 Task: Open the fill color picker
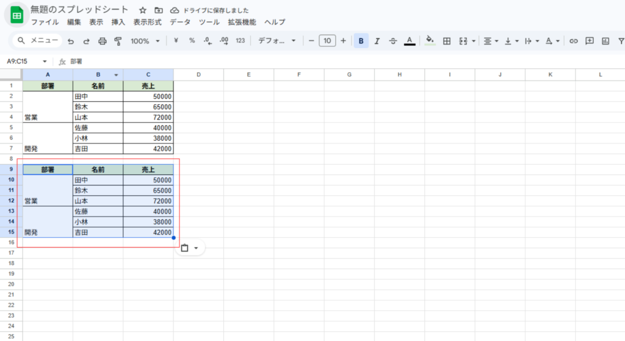coord(430,41)
